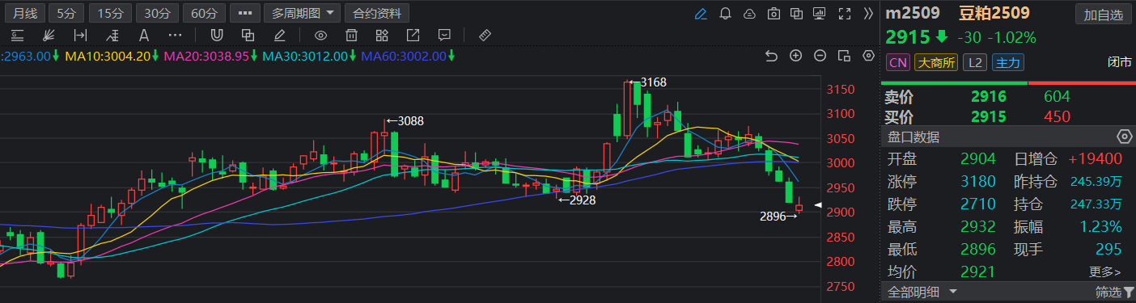Open the price alert bell icon

[x=725, y=14]
